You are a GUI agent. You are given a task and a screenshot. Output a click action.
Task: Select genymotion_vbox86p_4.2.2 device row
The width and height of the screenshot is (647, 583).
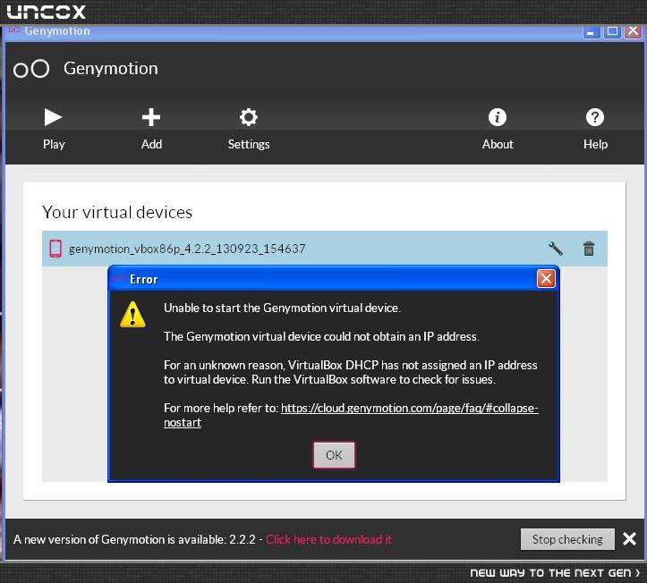click(x=324, y=249)
